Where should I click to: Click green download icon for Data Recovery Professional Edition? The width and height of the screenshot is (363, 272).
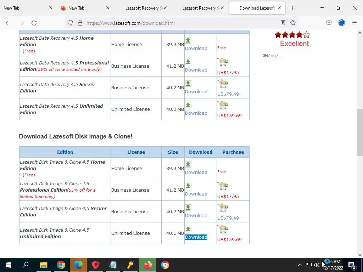coord(188,62)
